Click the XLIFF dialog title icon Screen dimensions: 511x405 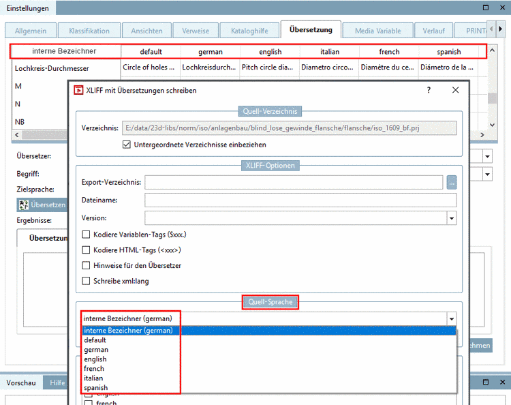[78, 90]
